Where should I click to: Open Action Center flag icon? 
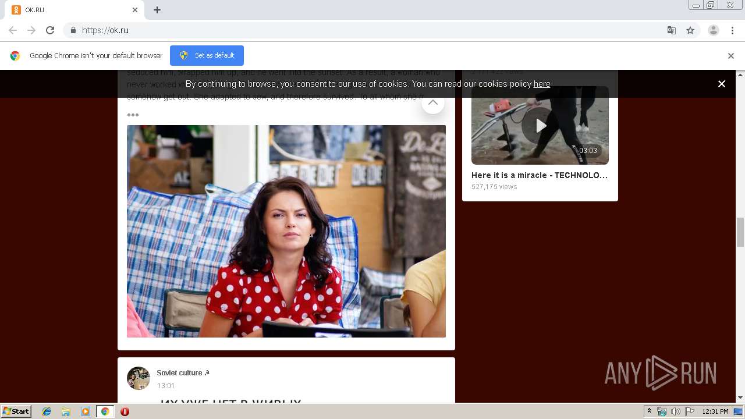point(689,411)
